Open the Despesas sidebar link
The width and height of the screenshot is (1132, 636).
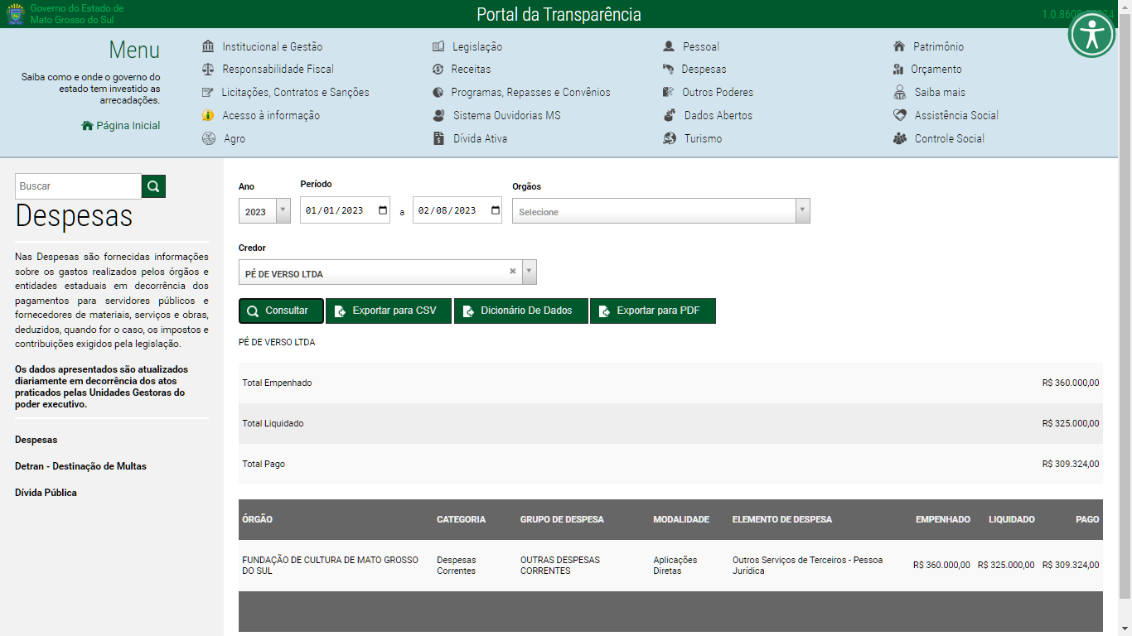tap(36, 440)
